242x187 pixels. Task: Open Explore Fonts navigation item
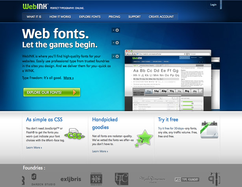coord(90,17)
